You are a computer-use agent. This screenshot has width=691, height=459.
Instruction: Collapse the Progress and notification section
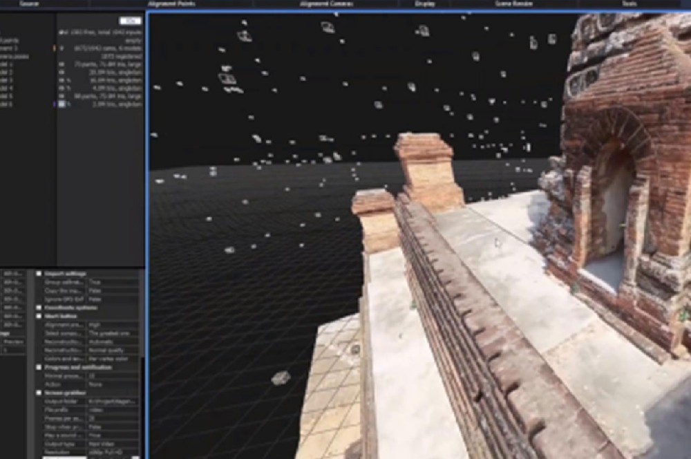point(39,367)
